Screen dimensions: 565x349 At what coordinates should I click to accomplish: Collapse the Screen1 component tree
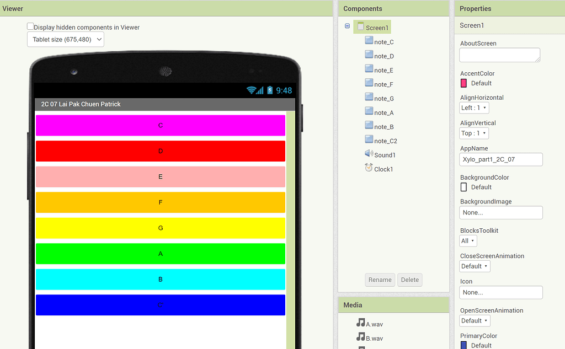coord(347,26)
